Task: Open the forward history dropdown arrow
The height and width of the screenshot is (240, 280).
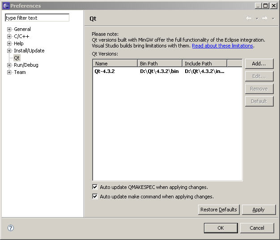Action: pos(273,19)
